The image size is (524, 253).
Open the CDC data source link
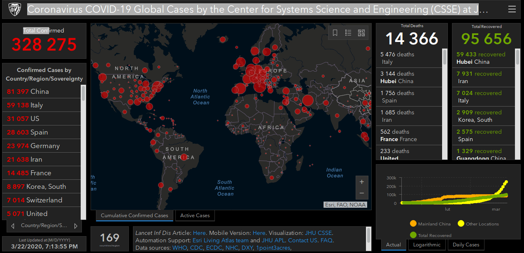pyautogui.click(x=196, y=248)
